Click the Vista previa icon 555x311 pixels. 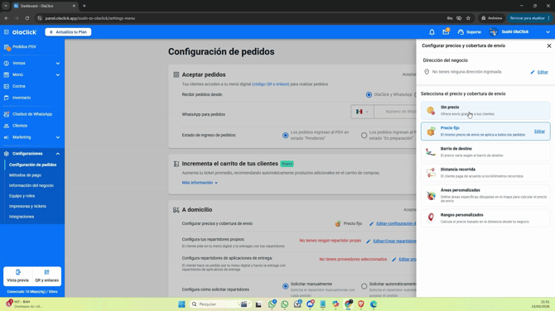click(x=18, y=272)
